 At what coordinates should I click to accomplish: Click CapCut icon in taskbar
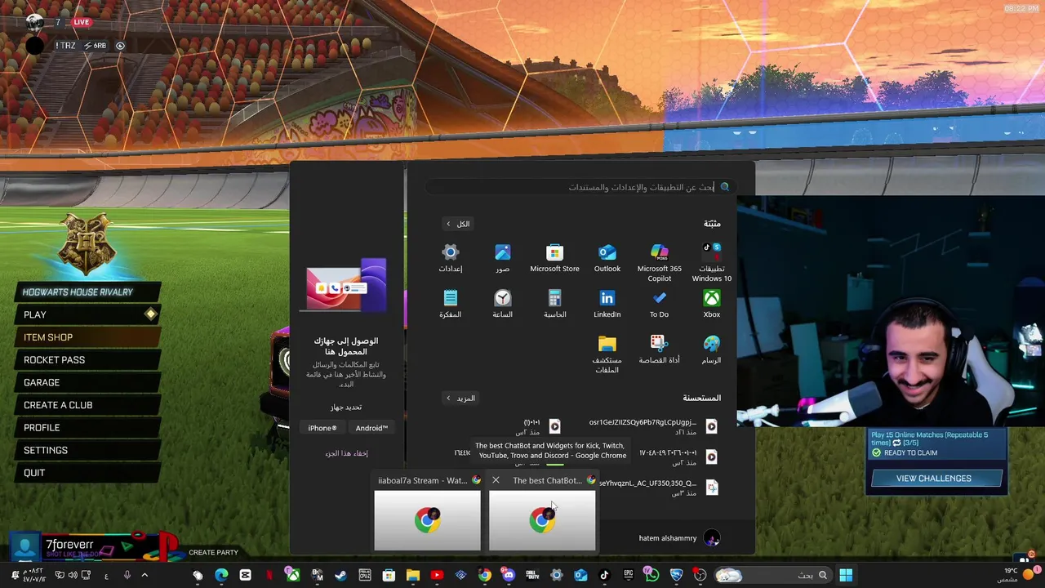245,576
